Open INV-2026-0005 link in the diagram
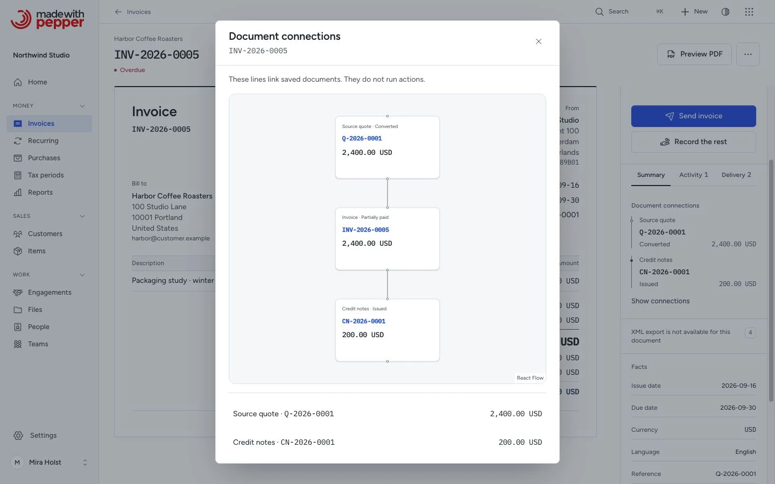This screenshot has width=775, height=484. click(x=365, y=230)
